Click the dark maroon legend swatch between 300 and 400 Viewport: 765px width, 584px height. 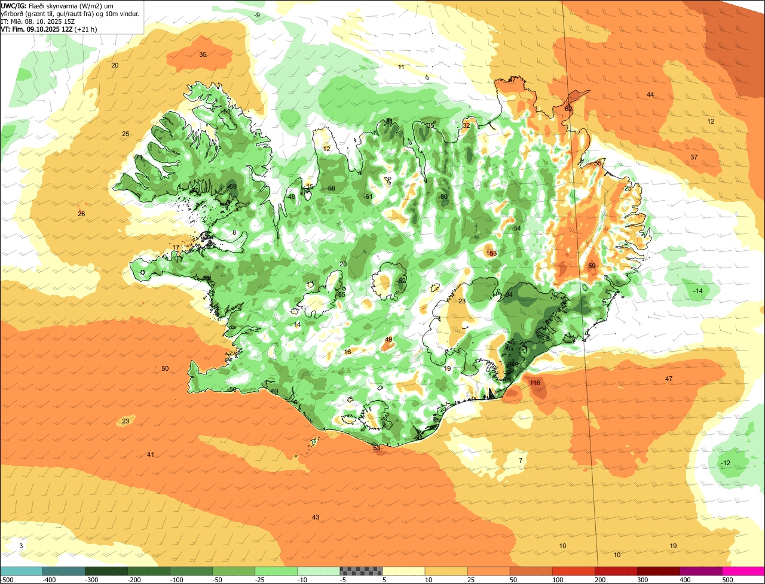point(659,571)
